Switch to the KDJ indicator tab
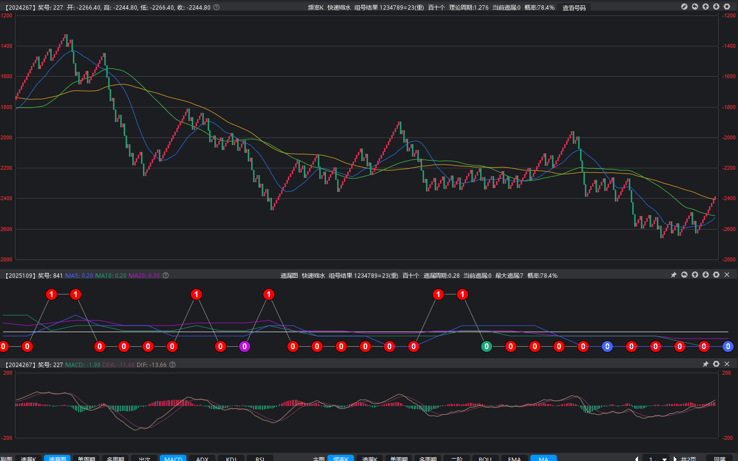Screen dimensions: 738x461 [231, 458]
